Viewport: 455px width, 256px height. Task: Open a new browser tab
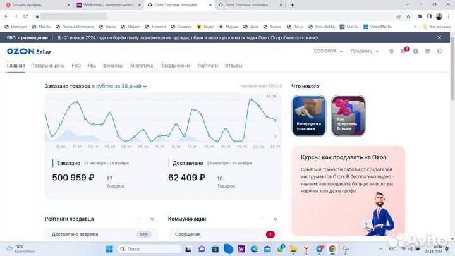(x=292, y=5)
